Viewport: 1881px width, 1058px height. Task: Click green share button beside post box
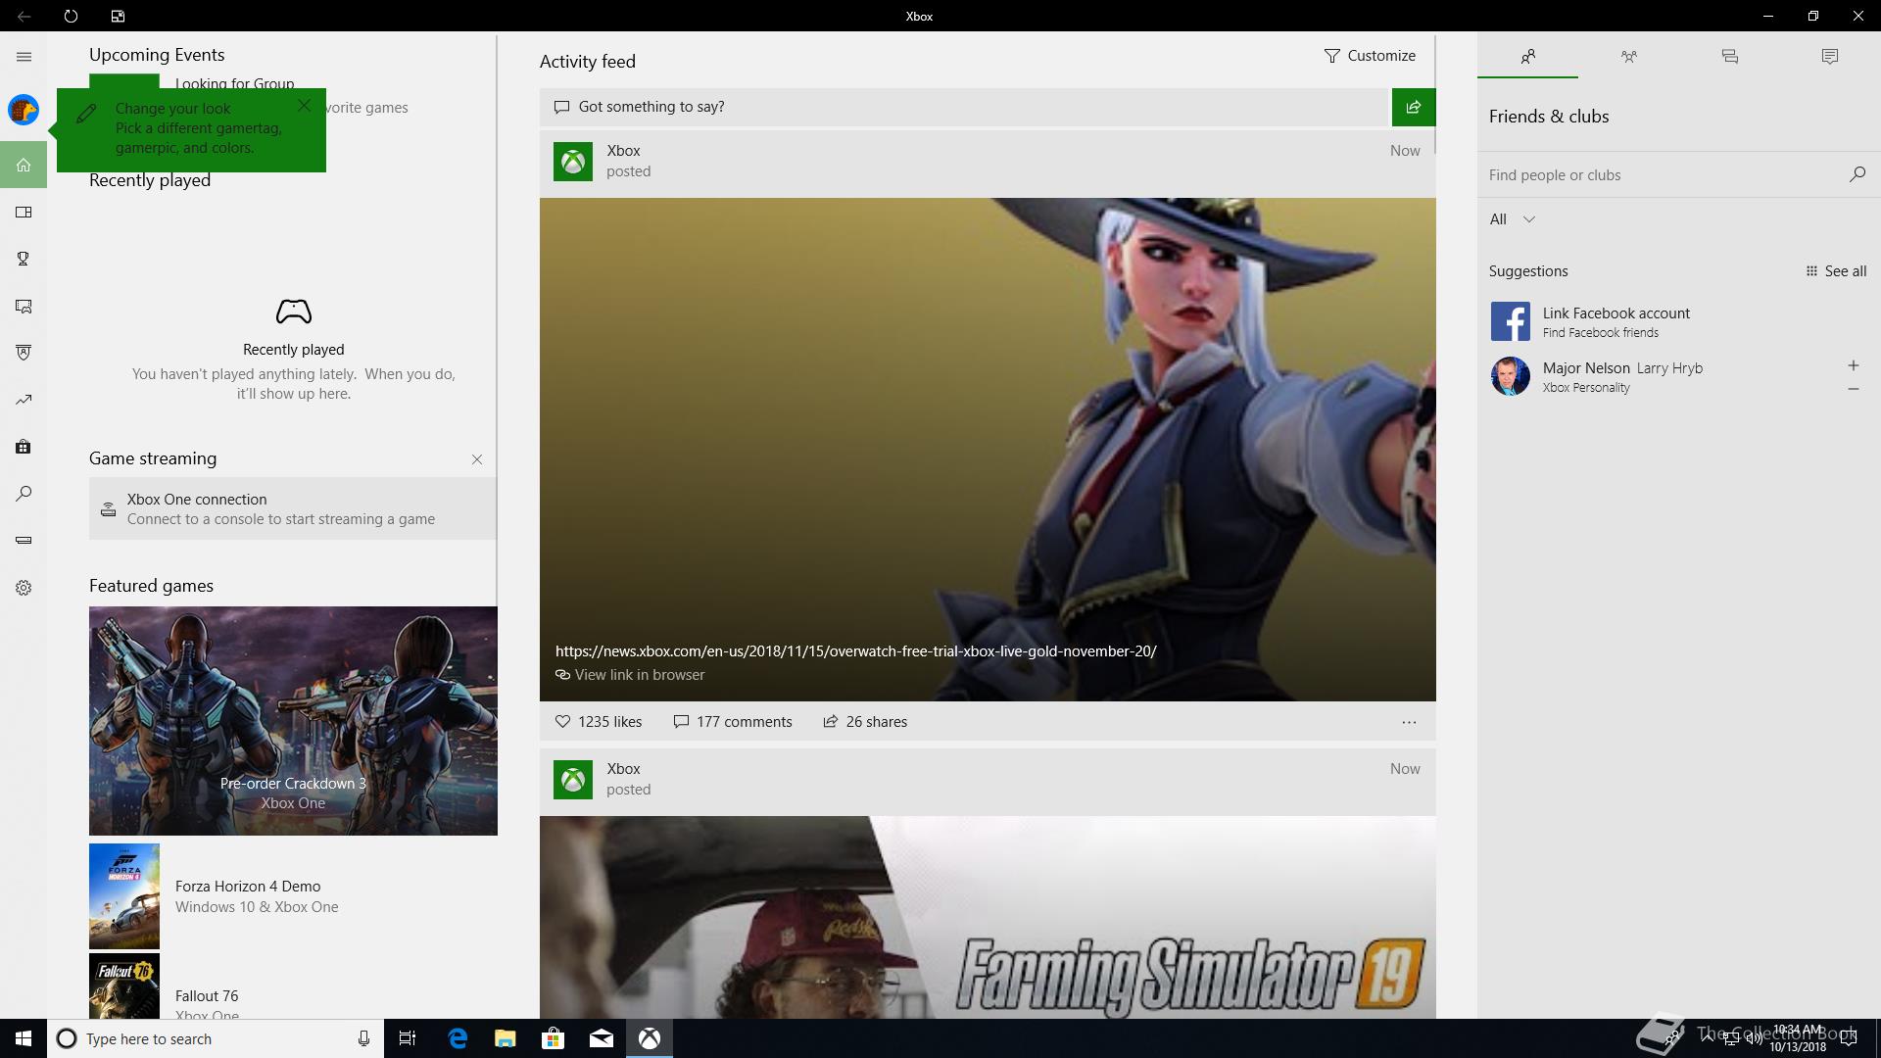click(1414, 107)
